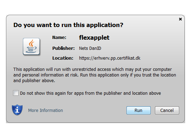
Task: Click the erhverv.pp.certifikat.dk location URL
Action: pos(110,58)
